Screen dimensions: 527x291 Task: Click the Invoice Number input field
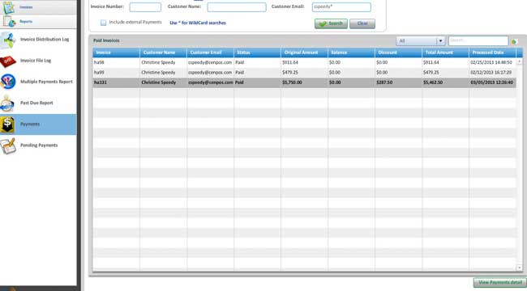click(x=145, y=7)
